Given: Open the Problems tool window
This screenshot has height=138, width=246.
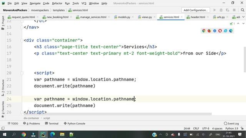Looking at the screenshot, I should 32,123.
